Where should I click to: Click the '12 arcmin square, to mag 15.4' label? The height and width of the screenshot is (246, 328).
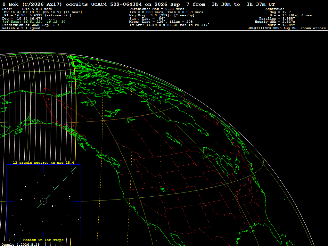pyautogui.click(x=44, y=162)
